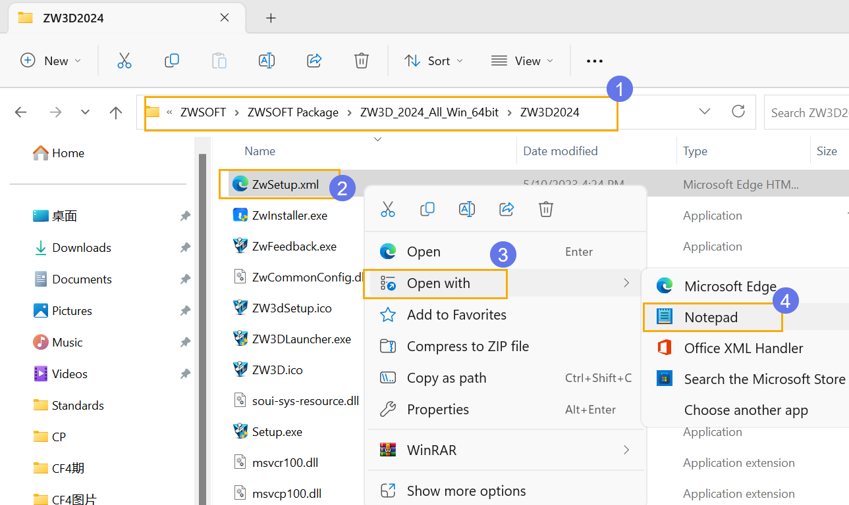Click the Delete icon in context menu
The height and width of the screenshot is (505, 849).
pos(545,209)
